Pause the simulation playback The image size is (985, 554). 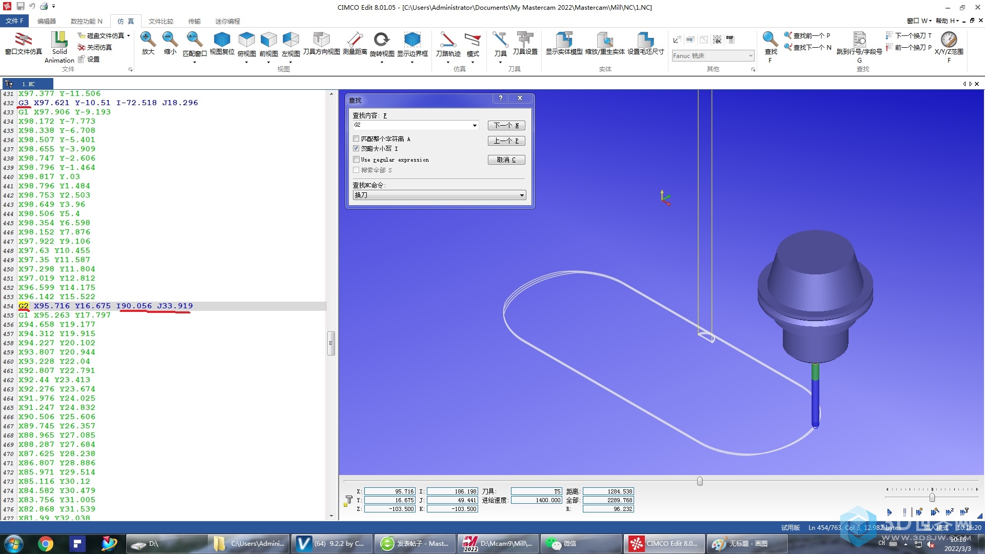pos(904,512)
